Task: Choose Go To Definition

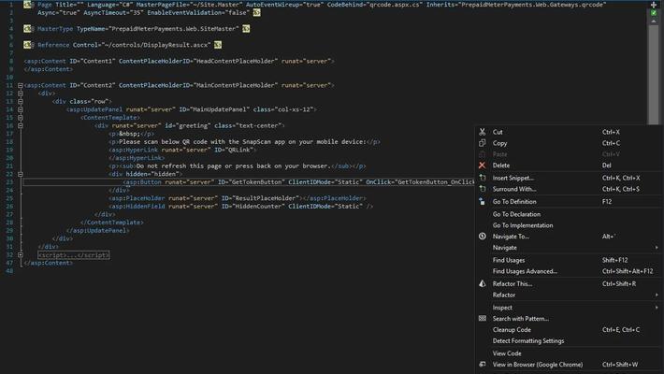Action: (570, 202)
